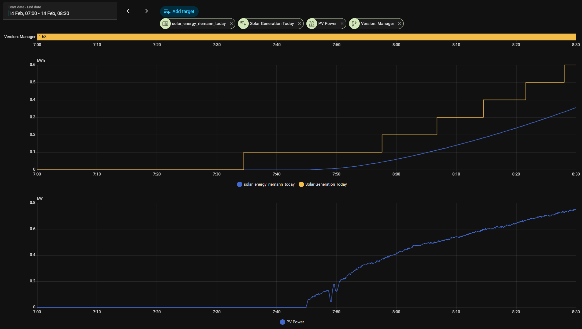Click the solar_energy_riemann_today chip label
This screenshot has width=582, height=329.
pos(199,24)
